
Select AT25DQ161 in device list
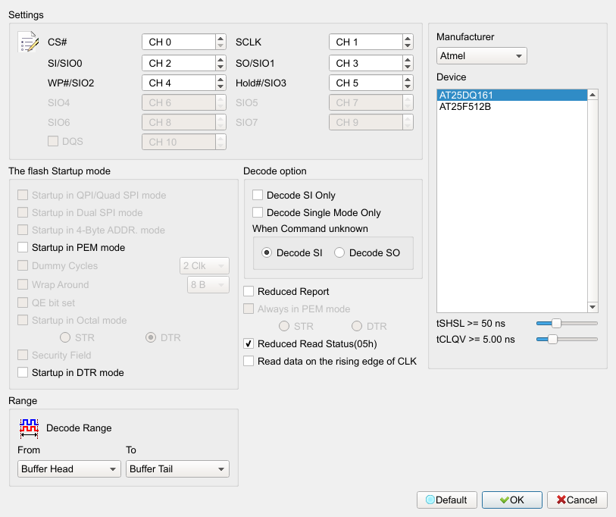[512, 96]
